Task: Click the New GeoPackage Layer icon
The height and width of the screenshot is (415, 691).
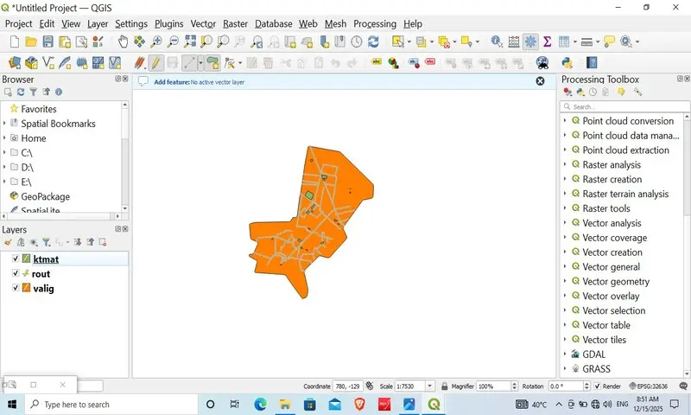Action: tap(31, 62)
